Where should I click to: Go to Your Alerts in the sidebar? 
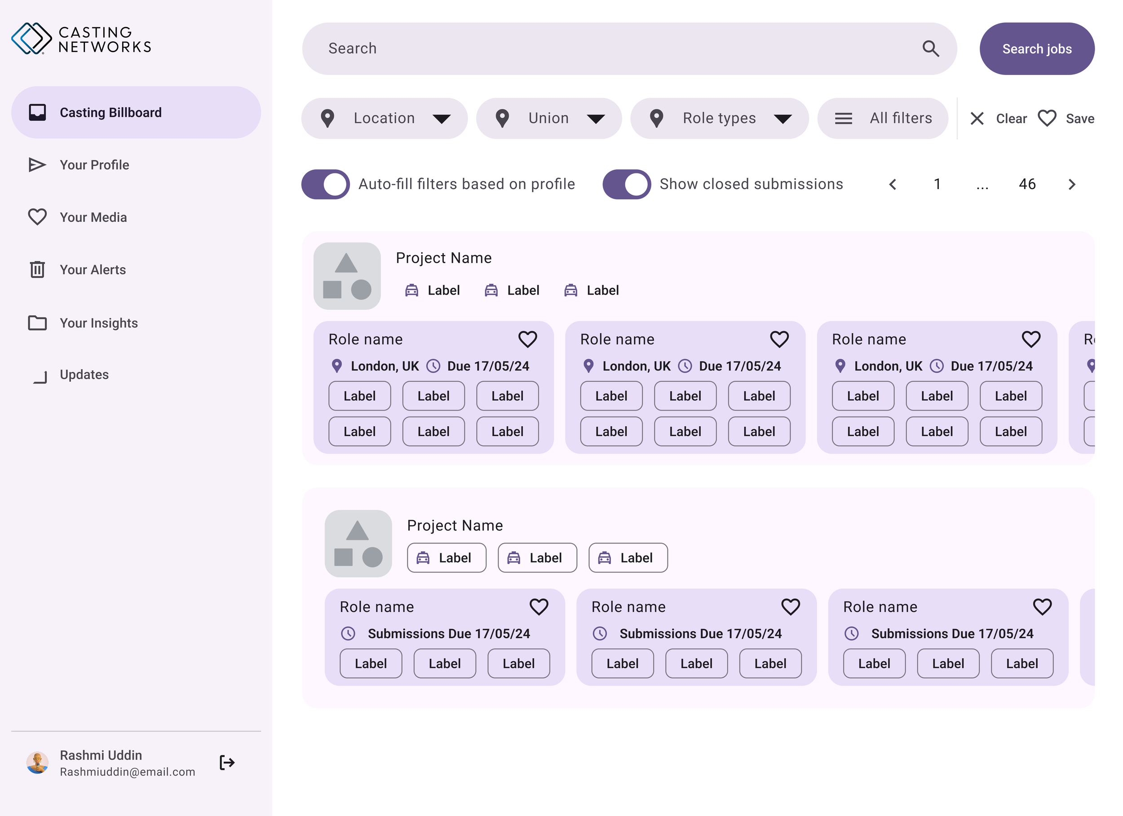coord(93,270)
